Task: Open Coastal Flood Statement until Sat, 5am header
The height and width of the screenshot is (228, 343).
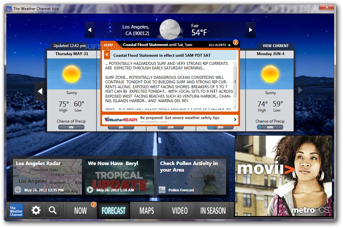Action: [x=158, y=45]
